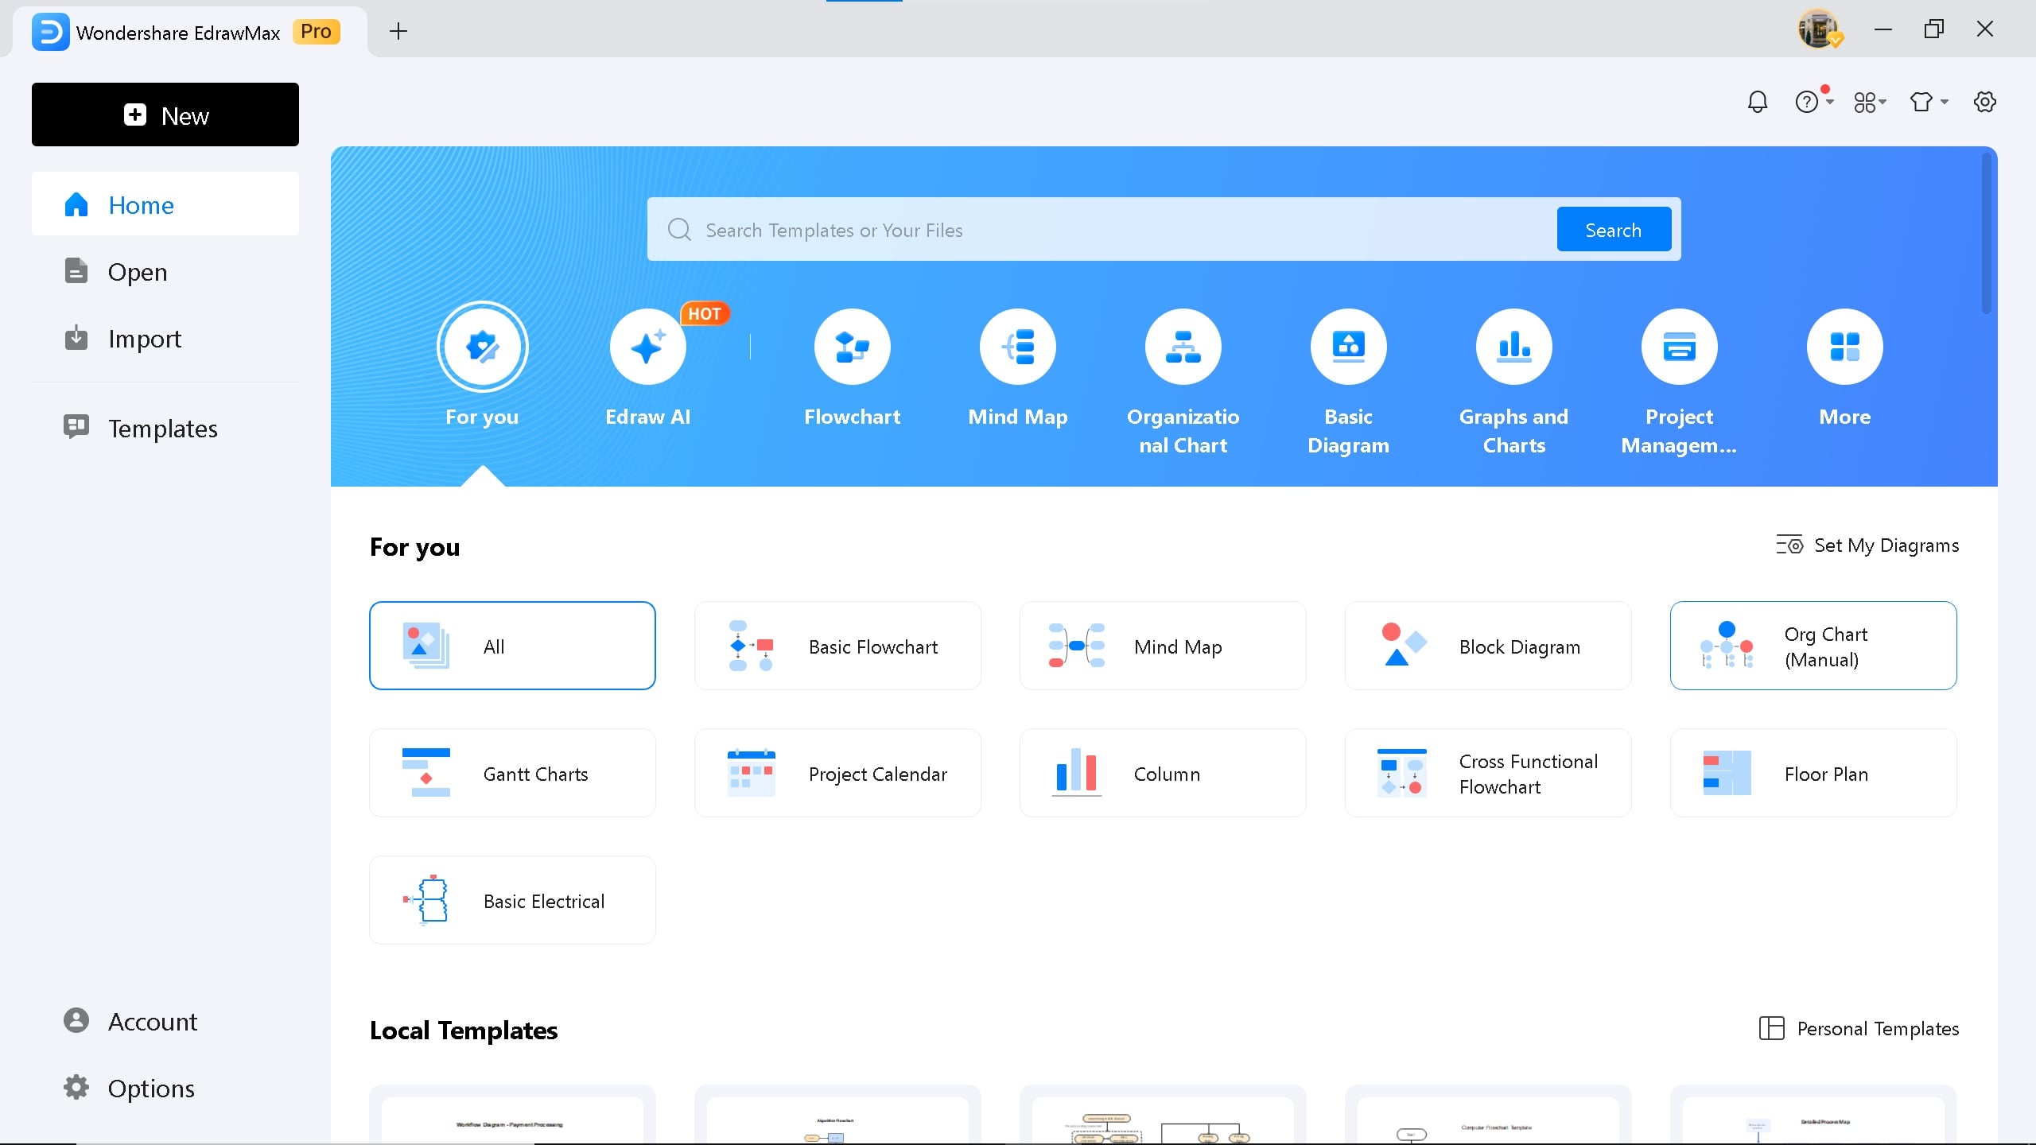The width and height of the screenshot is (2036, 1145).
Task: Click the vertical scrollbar on right edge
Action: pos(1986,233)
